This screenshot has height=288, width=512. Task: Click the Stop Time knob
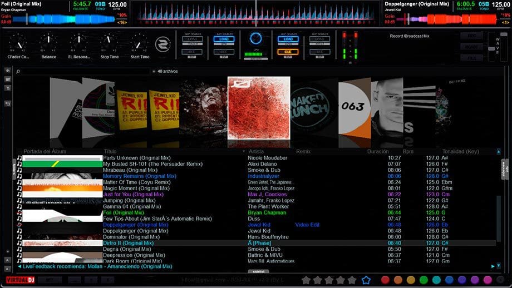pyautogui.click(x=109, y=42)
